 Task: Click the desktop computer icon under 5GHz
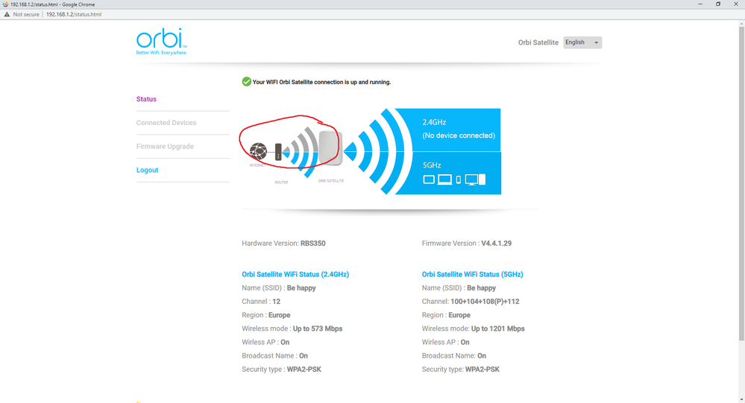[x=475, y=180]
